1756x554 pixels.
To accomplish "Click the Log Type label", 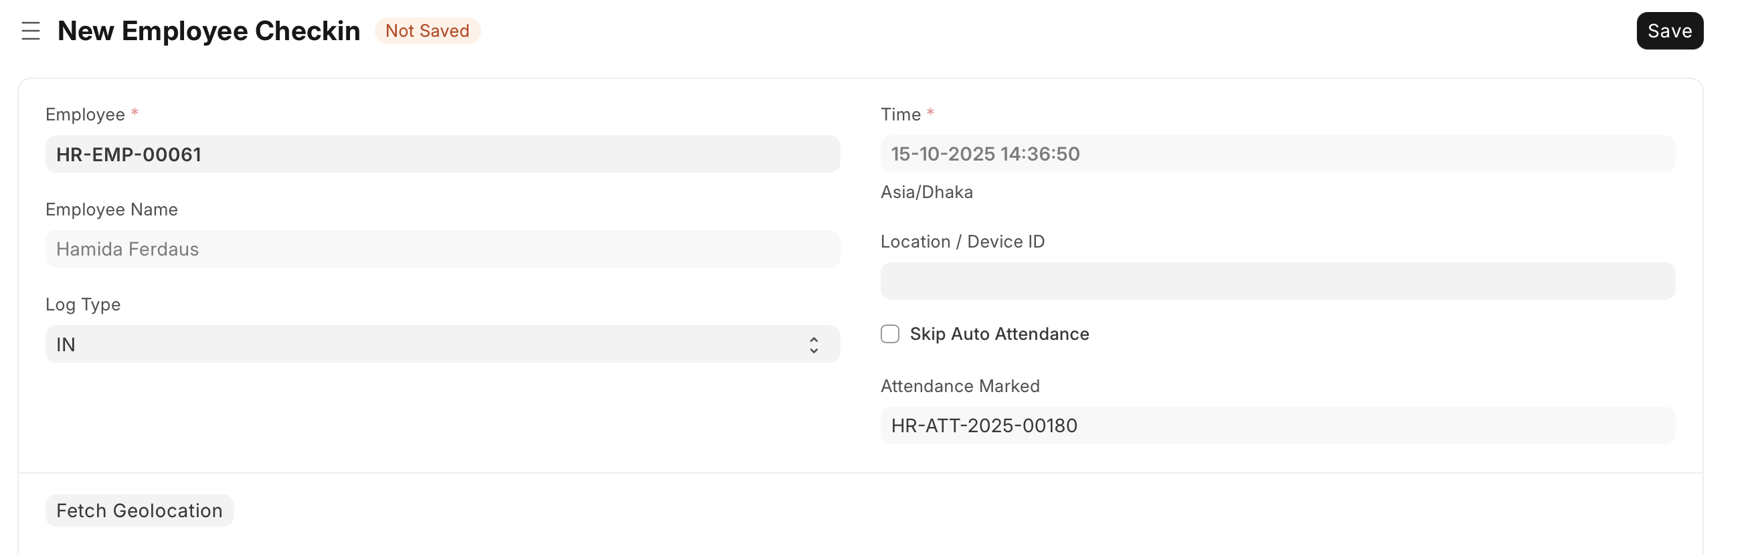I will (83, 304).
